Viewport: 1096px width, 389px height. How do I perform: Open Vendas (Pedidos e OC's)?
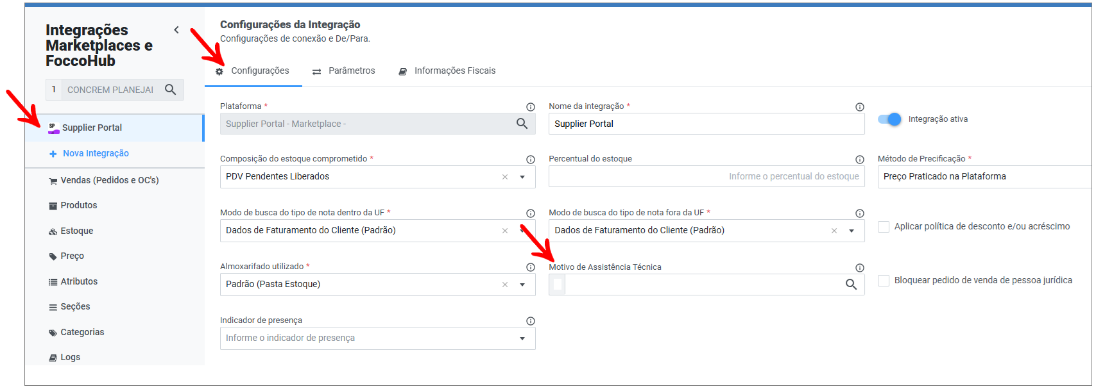point(104,181)
